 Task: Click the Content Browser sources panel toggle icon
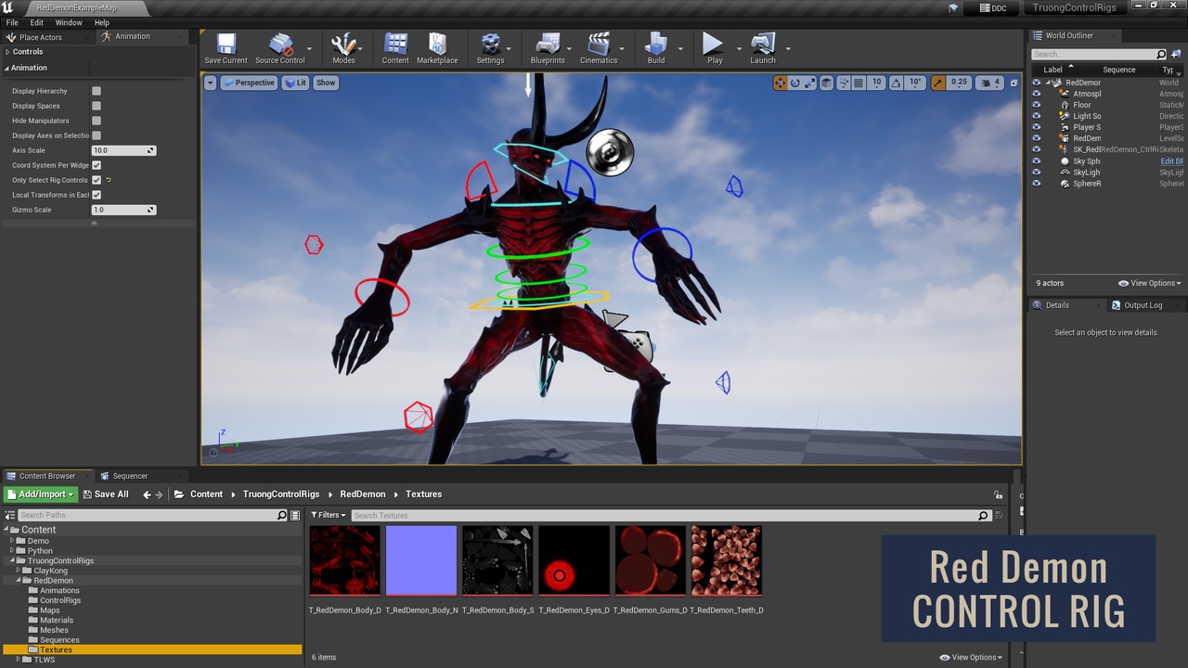point(10,515)
